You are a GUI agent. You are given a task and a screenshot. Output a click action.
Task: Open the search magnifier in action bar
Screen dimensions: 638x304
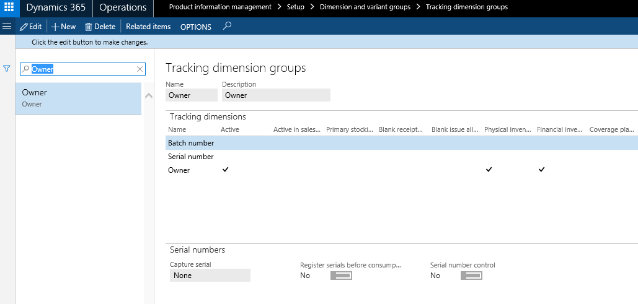[x=227, y=26]
